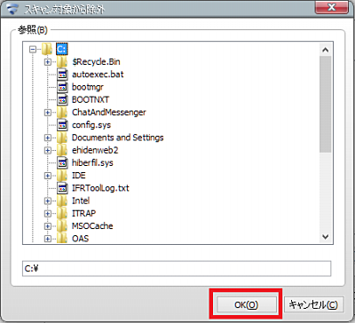Click the app icon in title bar
The width and height of the screenshot is (355, 323).
coord(12,9)
